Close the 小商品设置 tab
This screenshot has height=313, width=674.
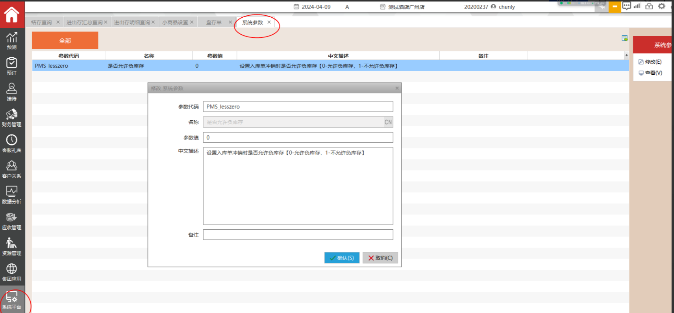(x=192, y=22)
